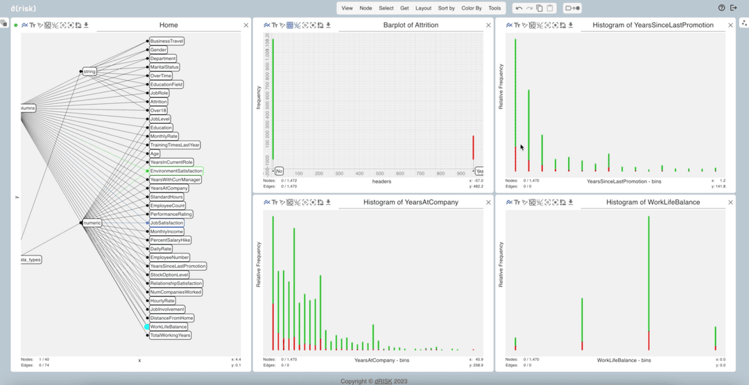Open help via question mark icon
The height and width of the screenshot is (385, 749).
[x=721, y=8]
